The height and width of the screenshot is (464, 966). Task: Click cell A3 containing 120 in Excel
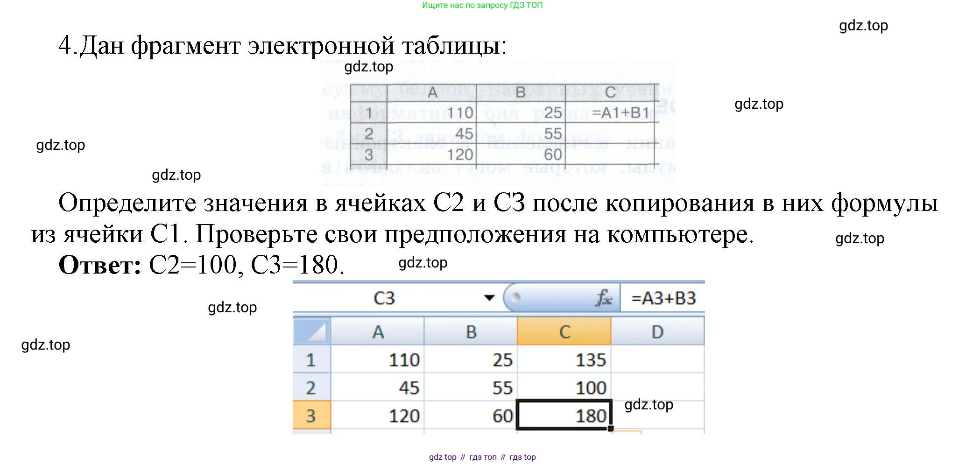tap(378, 415)
